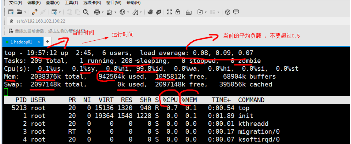Viewport: 351px width, 144px height.
Task: Click the 19364 VIRT value
Action: coord(104,116)
